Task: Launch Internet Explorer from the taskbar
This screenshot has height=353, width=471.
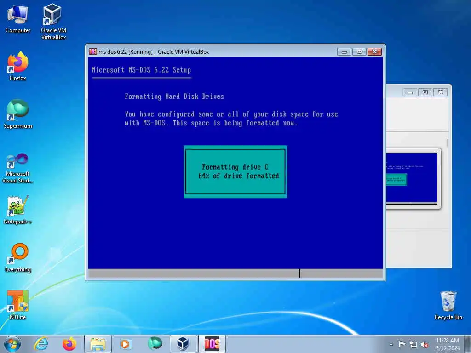Action: pyautogui.click(x=41, y=344)
